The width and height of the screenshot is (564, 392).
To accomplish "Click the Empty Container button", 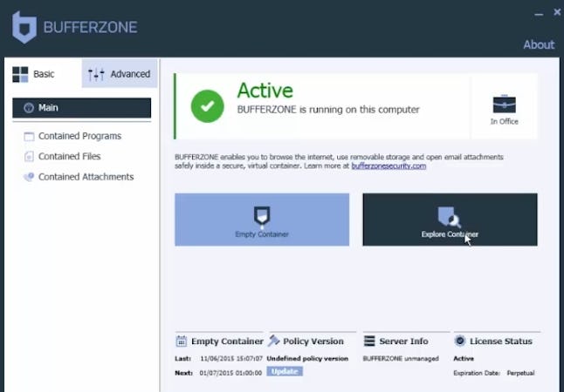I will 262,220.
